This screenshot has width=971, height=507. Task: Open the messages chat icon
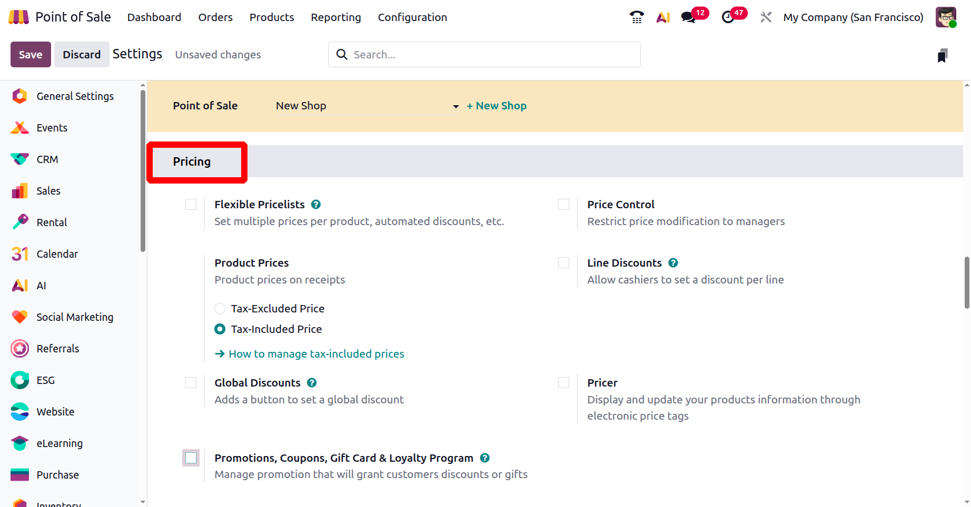[688, 17]
